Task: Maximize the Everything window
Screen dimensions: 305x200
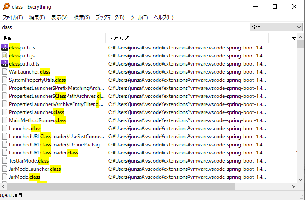Action: [275, 6]
